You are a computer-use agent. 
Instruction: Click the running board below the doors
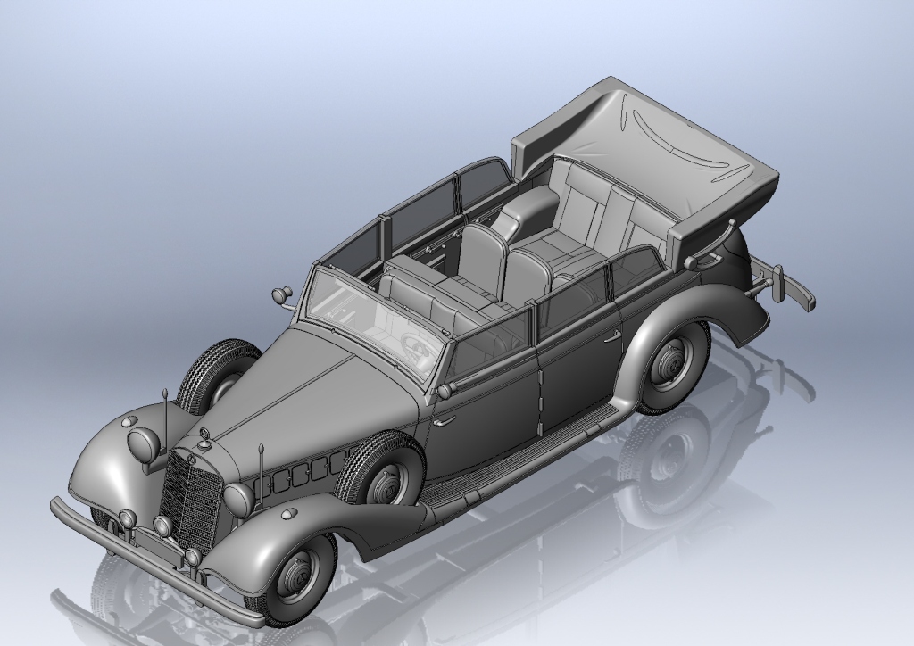click(x=527, y=455)
